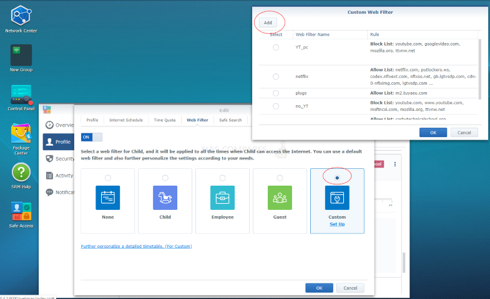The image size is (490, 299).
Task: Select the Custom web filter radio button
Action: pos(337,178)
